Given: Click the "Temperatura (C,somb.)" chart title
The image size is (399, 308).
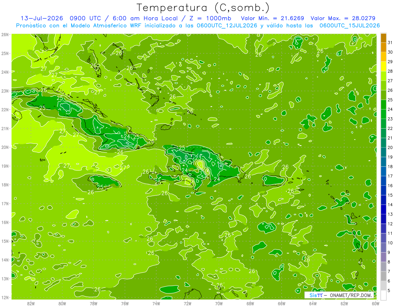Looking at the screenshot, I should click(203, 8).
